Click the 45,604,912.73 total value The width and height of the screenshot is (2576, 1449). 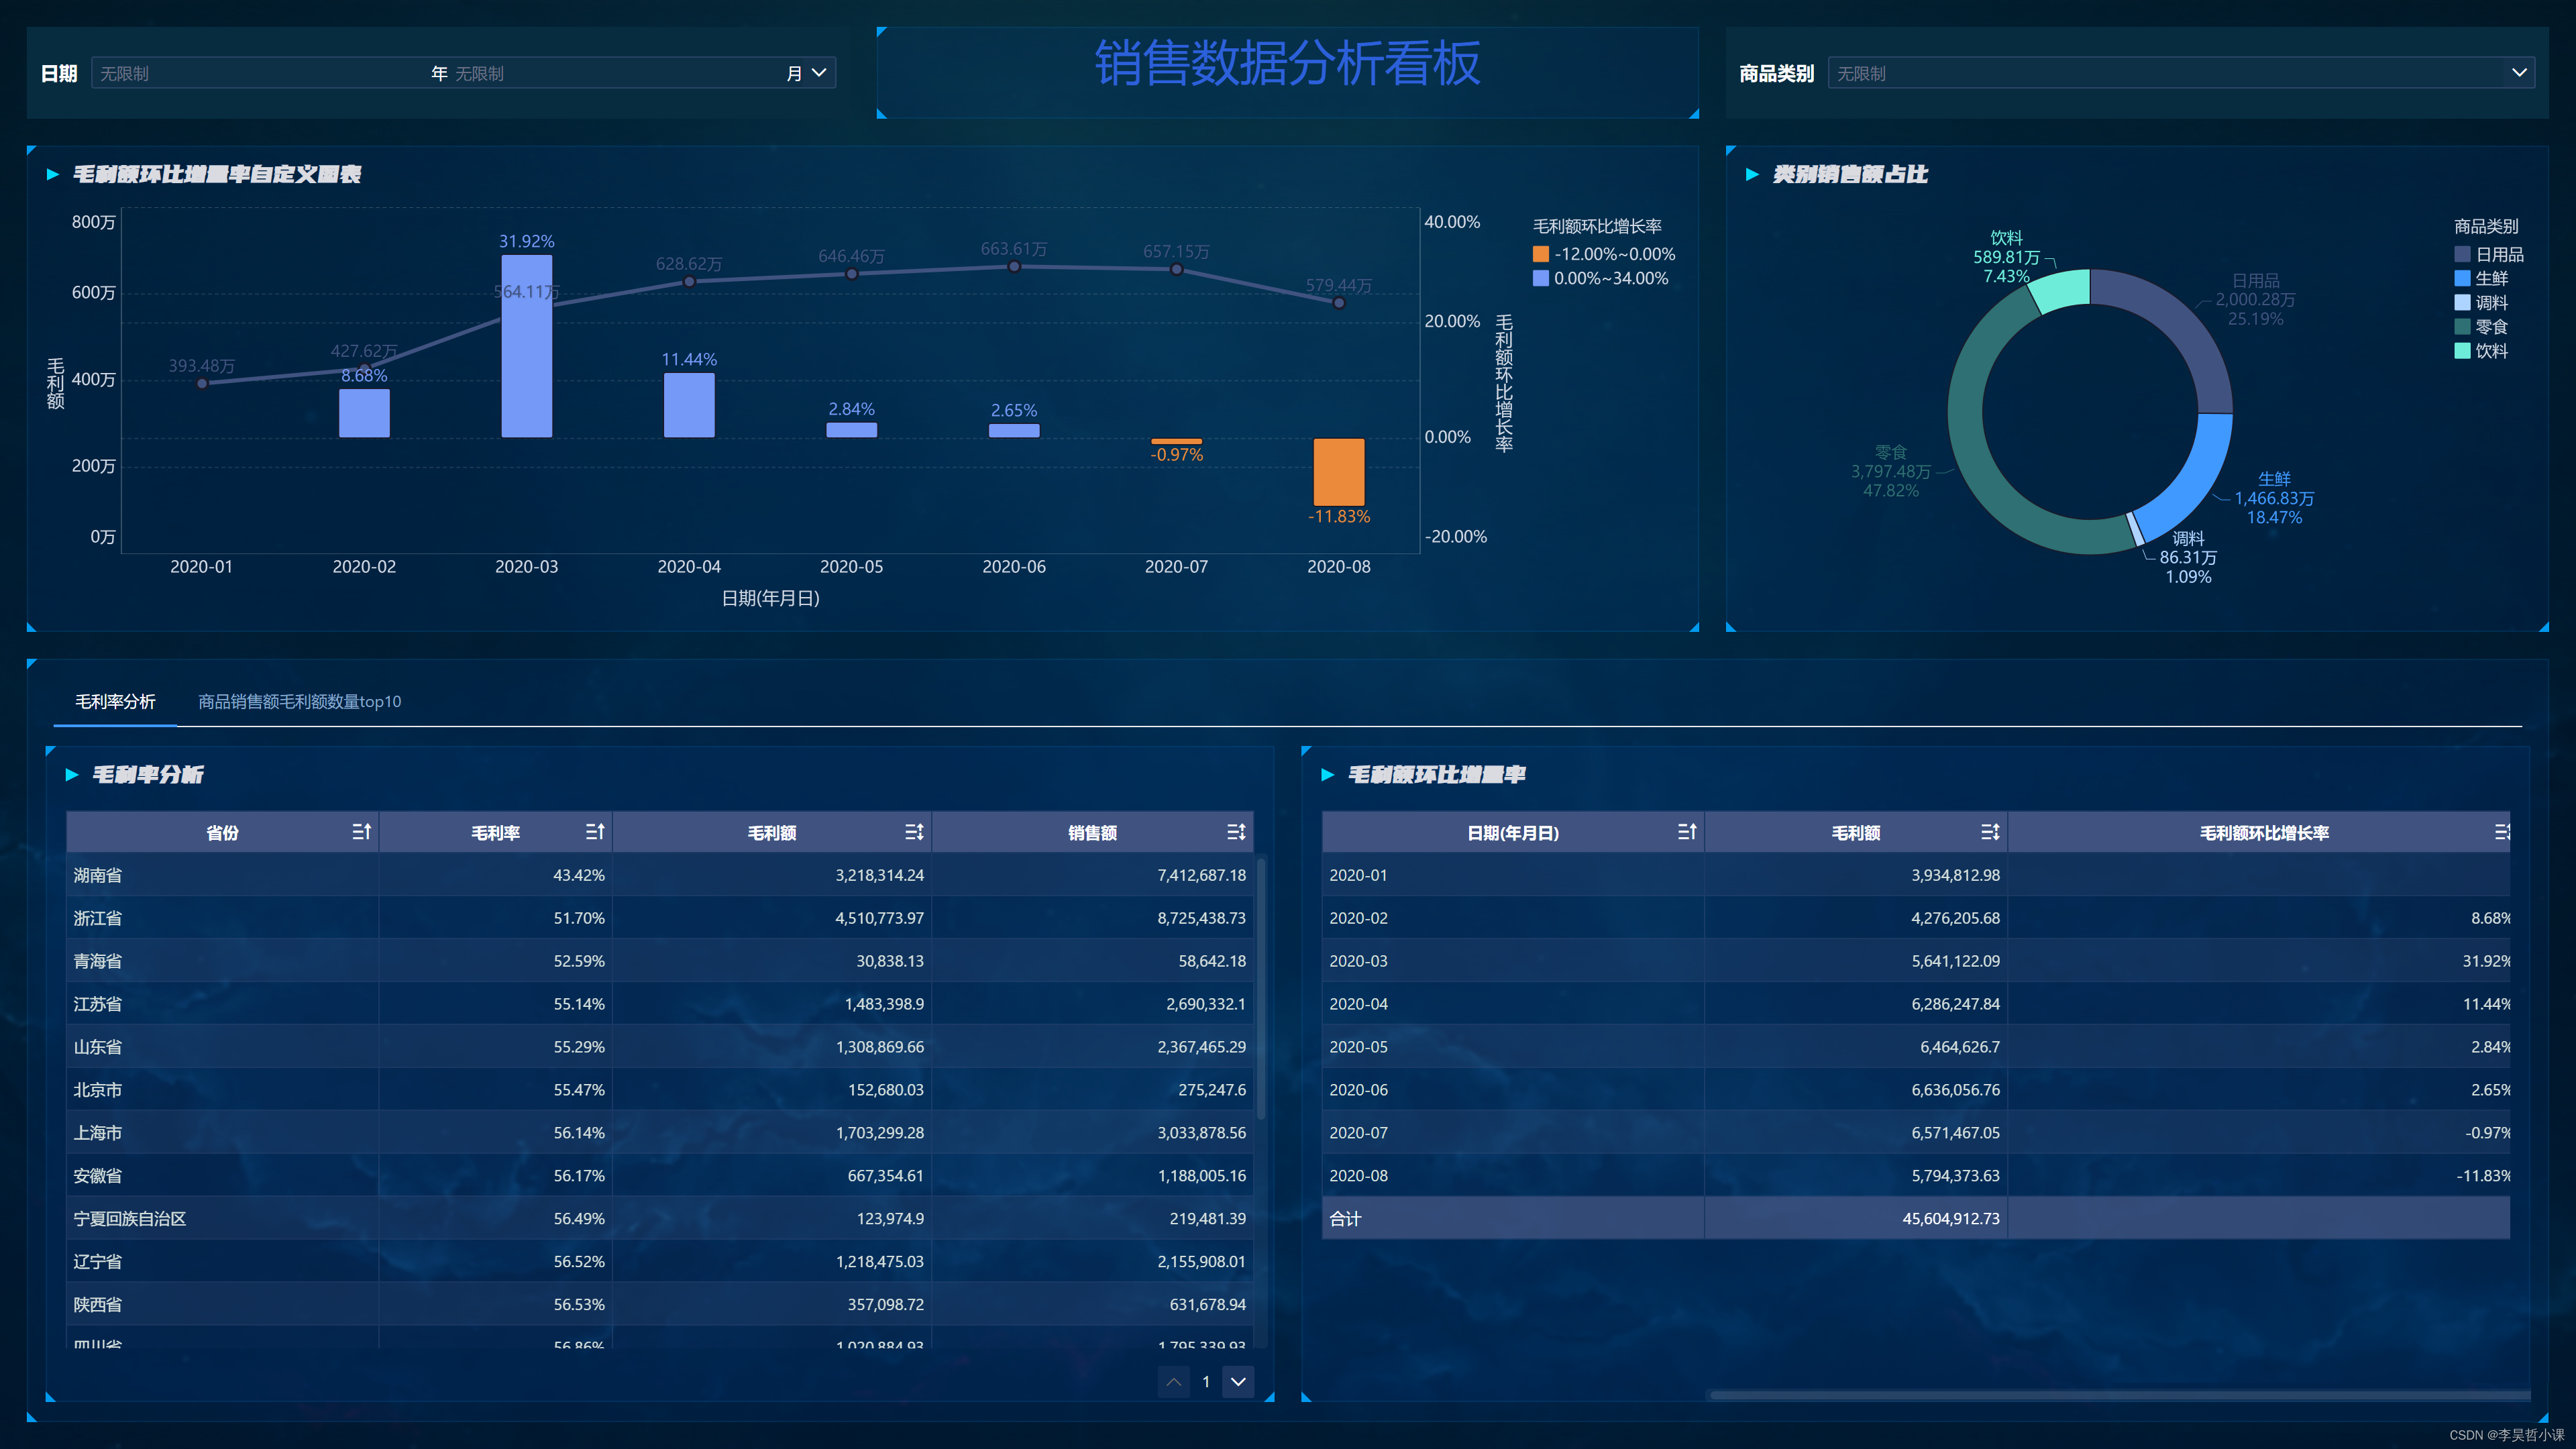pos(1951,1219)
